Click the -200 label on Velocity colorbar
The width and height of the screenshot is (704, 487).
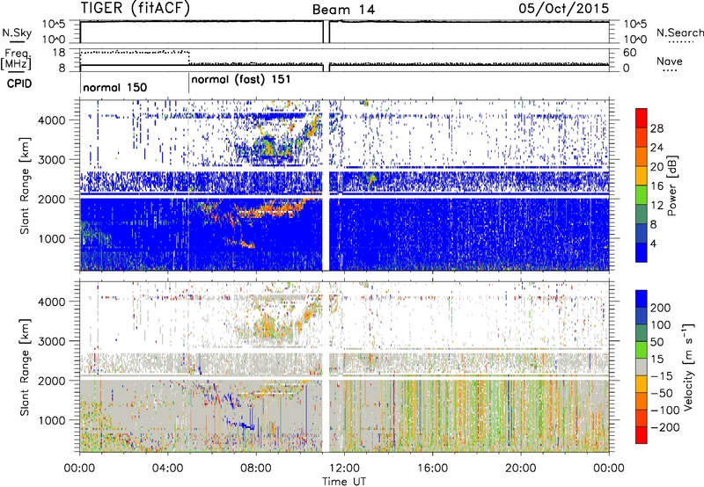pos(664,427)
